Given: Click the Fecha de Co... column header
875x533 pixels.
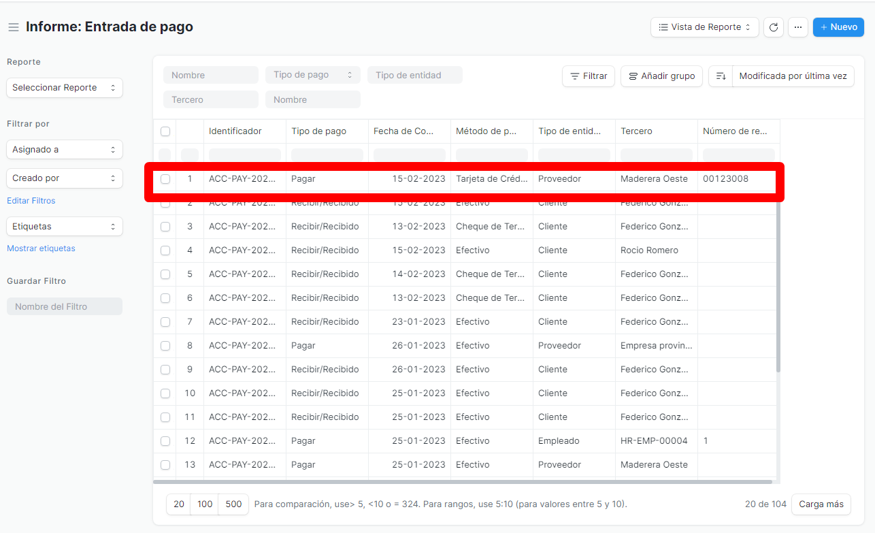Looking at the screenshot, I should pos(410,131).
